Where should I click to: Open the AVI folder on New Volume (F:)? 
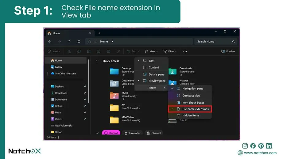tap(114, 108)
